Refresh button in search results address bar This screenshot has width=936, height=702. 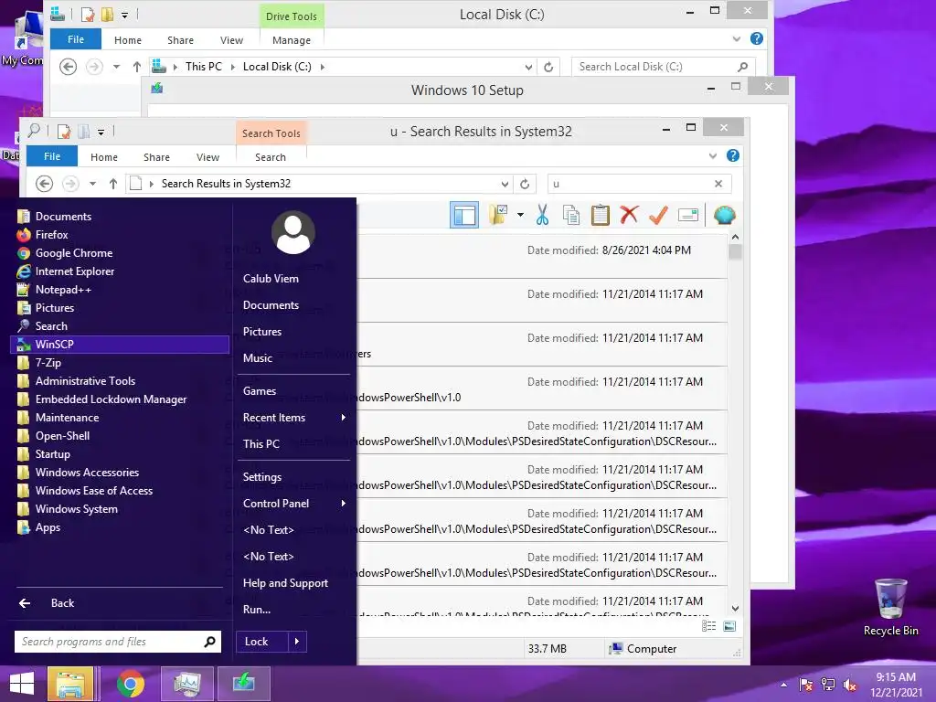525,184
